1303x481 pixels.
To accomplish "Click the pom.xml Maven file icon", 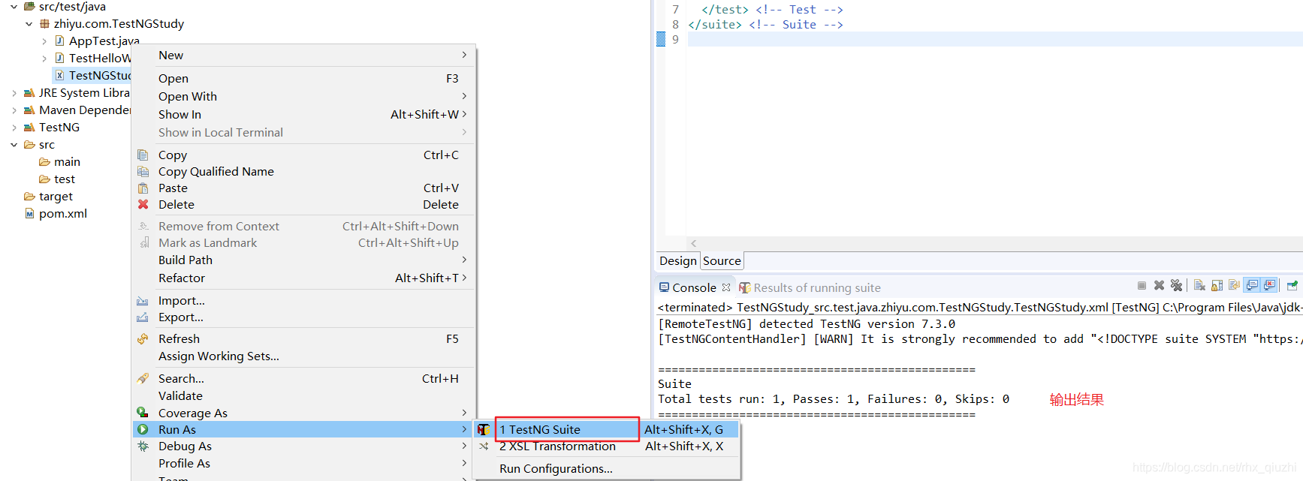I will coord(29,214).
